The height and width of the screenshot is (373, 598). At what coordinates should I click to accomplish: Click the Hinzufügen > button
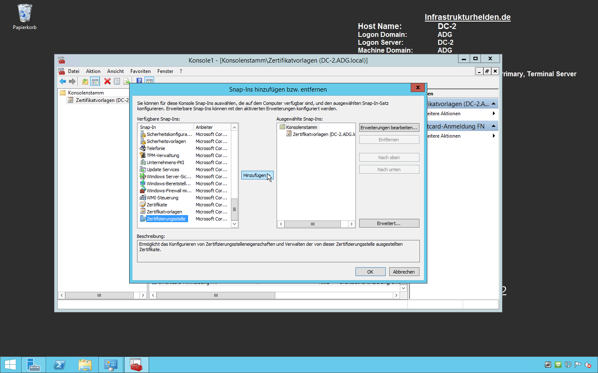pyautogui.click(x=257, y=175)
